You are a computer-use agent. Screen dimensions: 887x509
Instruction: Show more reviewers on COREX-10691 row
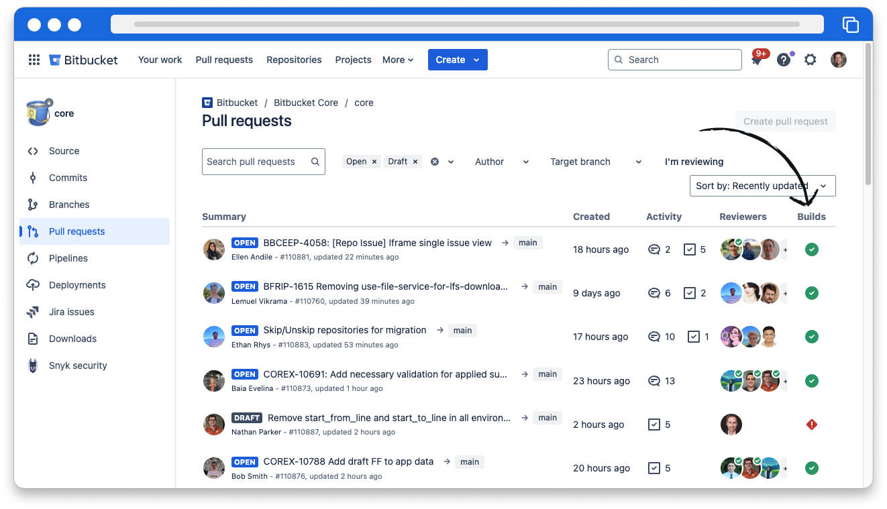tap(785, 381)
